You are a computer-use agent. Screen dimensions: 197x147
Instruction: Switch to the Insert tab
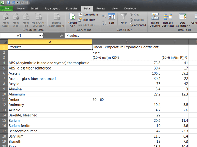(35, 8)
